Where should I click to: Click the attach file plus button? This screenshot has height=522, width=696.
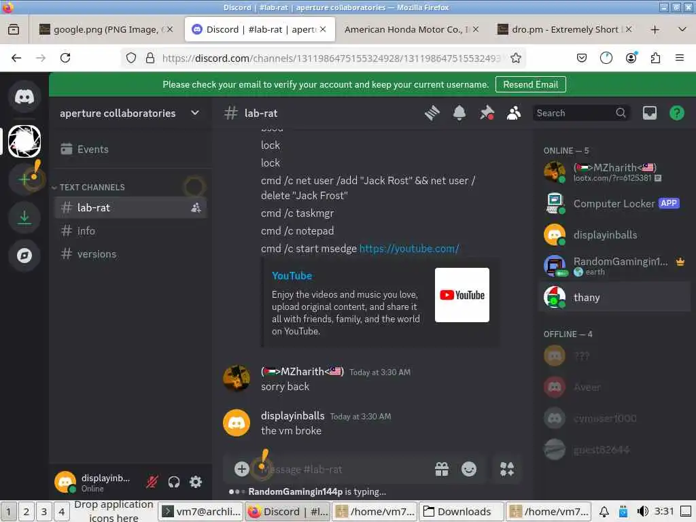tap(242, 469)
